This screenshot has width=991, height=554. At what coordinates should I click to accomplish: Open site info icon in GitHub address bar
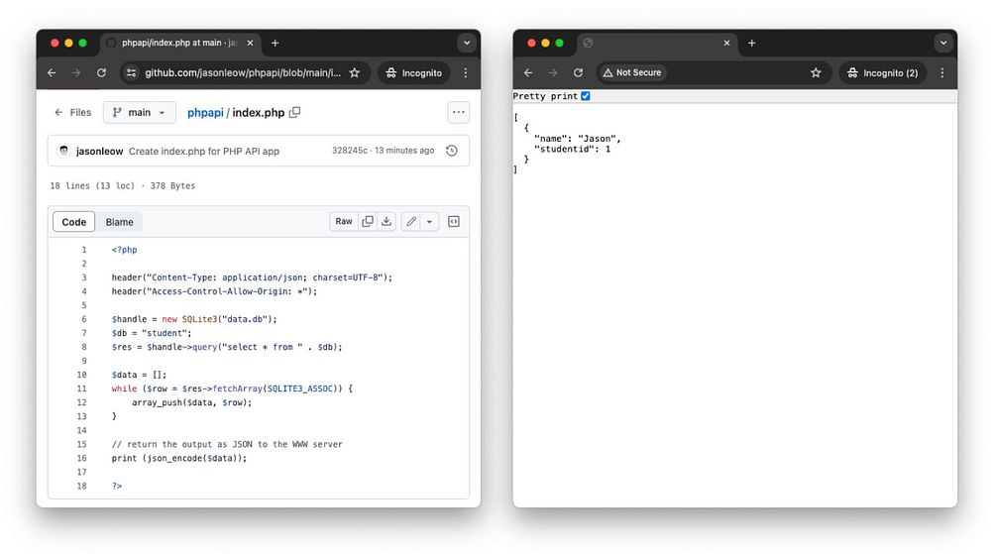[x=132, y=72]
